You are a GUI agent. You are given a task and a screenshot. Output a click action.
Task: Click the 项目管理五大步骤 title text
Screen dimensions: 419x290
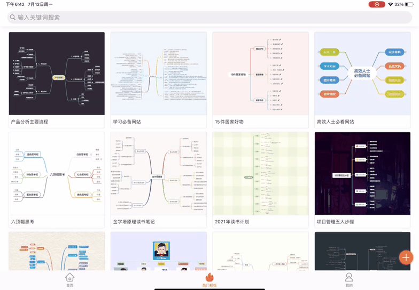click(x=336, y=222)
